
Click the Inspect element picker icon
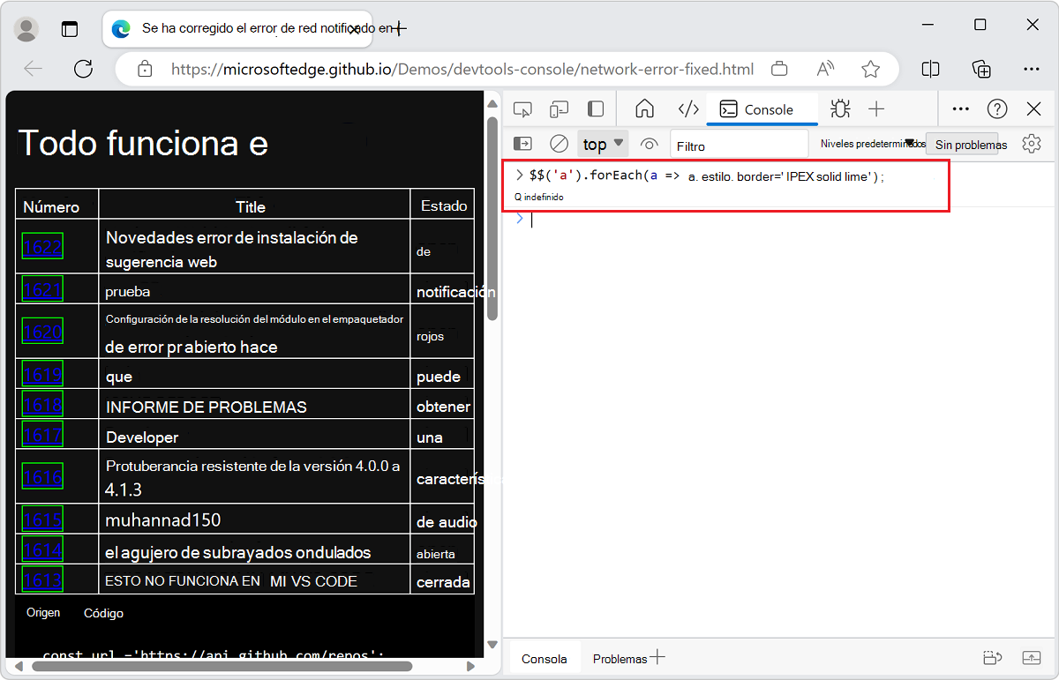pyautogui.click(x=522, y=109)
